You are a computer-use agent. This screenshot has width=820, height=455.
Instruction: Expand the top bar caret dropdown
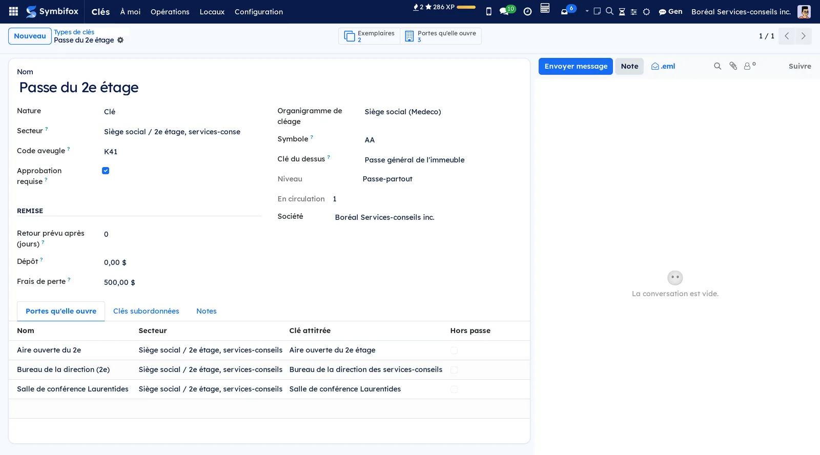point(587,11)
